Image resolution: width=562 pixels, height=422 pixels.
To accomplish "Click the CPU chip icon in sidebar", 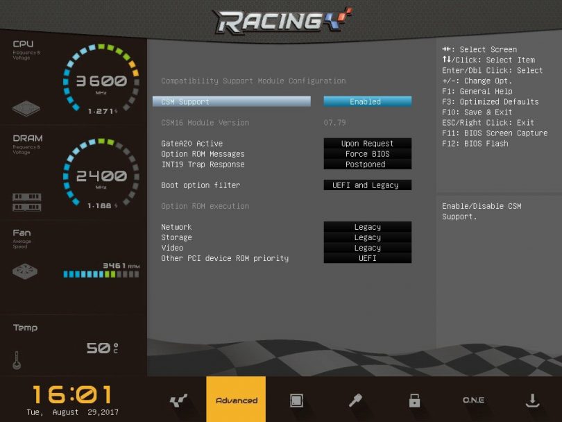I will (26, 109).
